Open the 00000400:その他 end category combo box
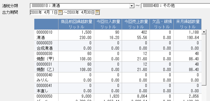Viewport: 210px width, 101px height. 175,6
